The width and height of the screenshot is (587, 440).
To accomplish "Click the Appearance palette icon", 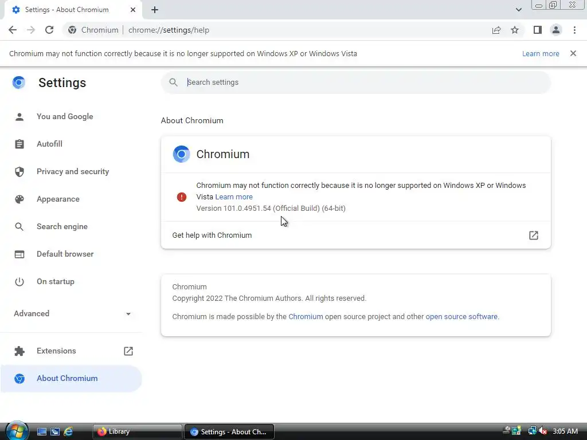I will pyautogui.click(x=19, y=199).
